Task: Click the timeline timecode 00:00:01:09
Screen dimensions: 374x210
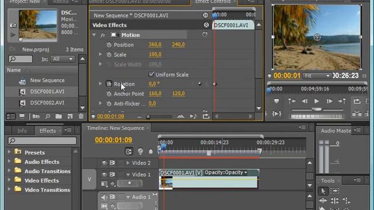Action: [113, 140]
